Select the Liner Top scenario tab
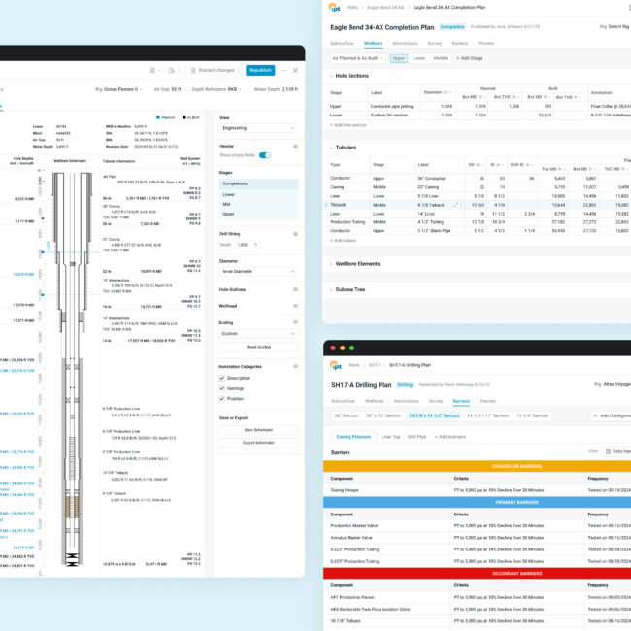Image resolution: width=631 pixels, height=631 pixels. [390, 437]
